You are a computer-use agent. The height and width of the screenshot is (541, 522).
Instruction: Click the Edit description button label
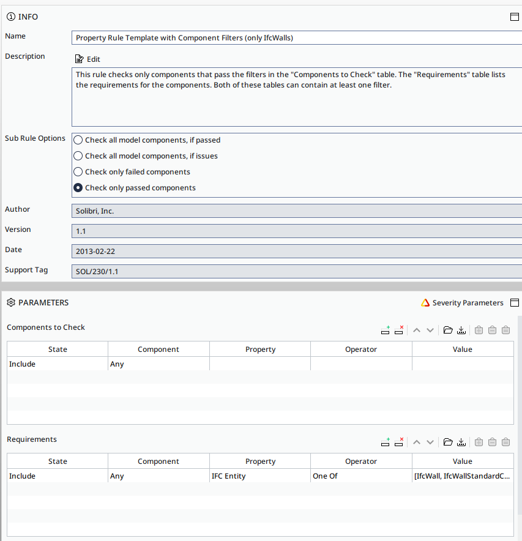point(93,59)
